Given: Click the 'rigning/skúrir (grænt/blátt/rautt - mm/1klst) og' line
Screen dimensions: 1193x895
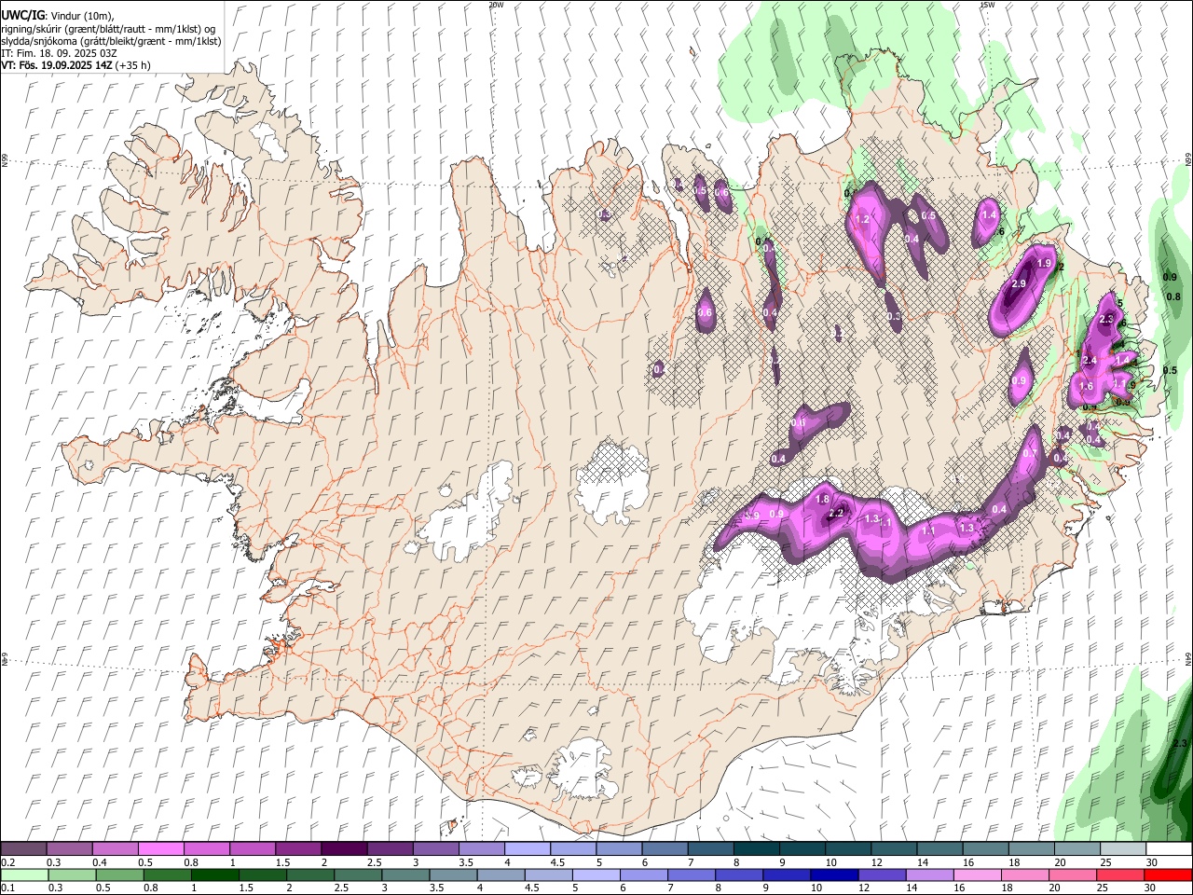Looking at the screenshot, I should point(108,29).
